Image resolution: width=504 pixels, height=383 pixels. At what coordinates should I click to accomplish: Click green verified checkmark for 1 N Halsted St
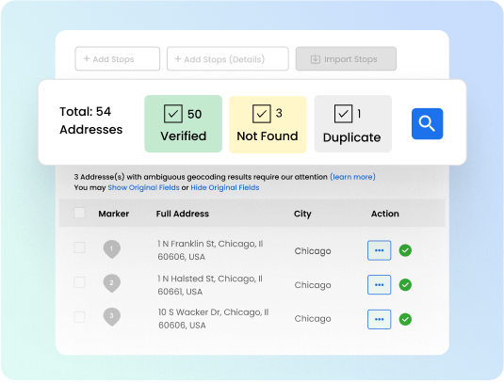click(x=405, y=284)
